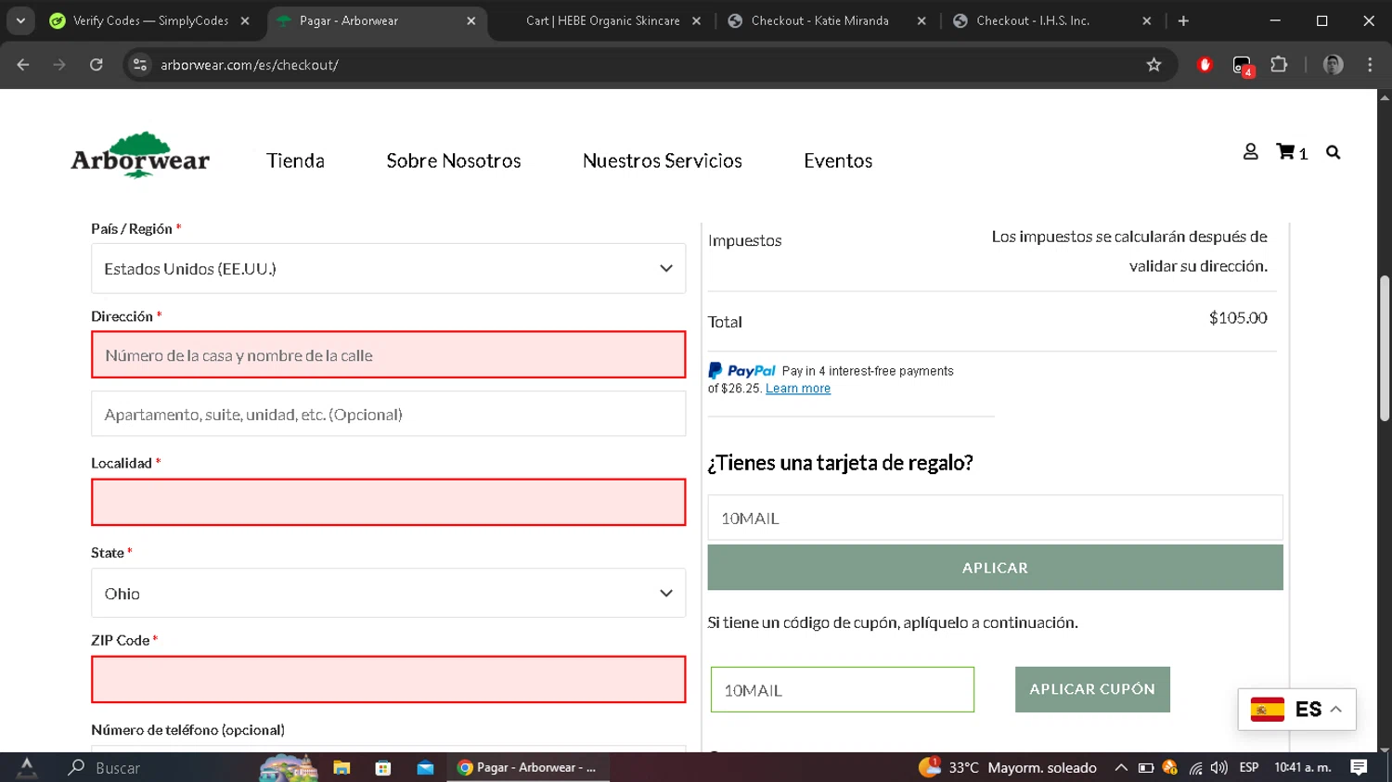The image size is (1392, 782).
Task: Open ES language selector
Action: (1296, 710)
